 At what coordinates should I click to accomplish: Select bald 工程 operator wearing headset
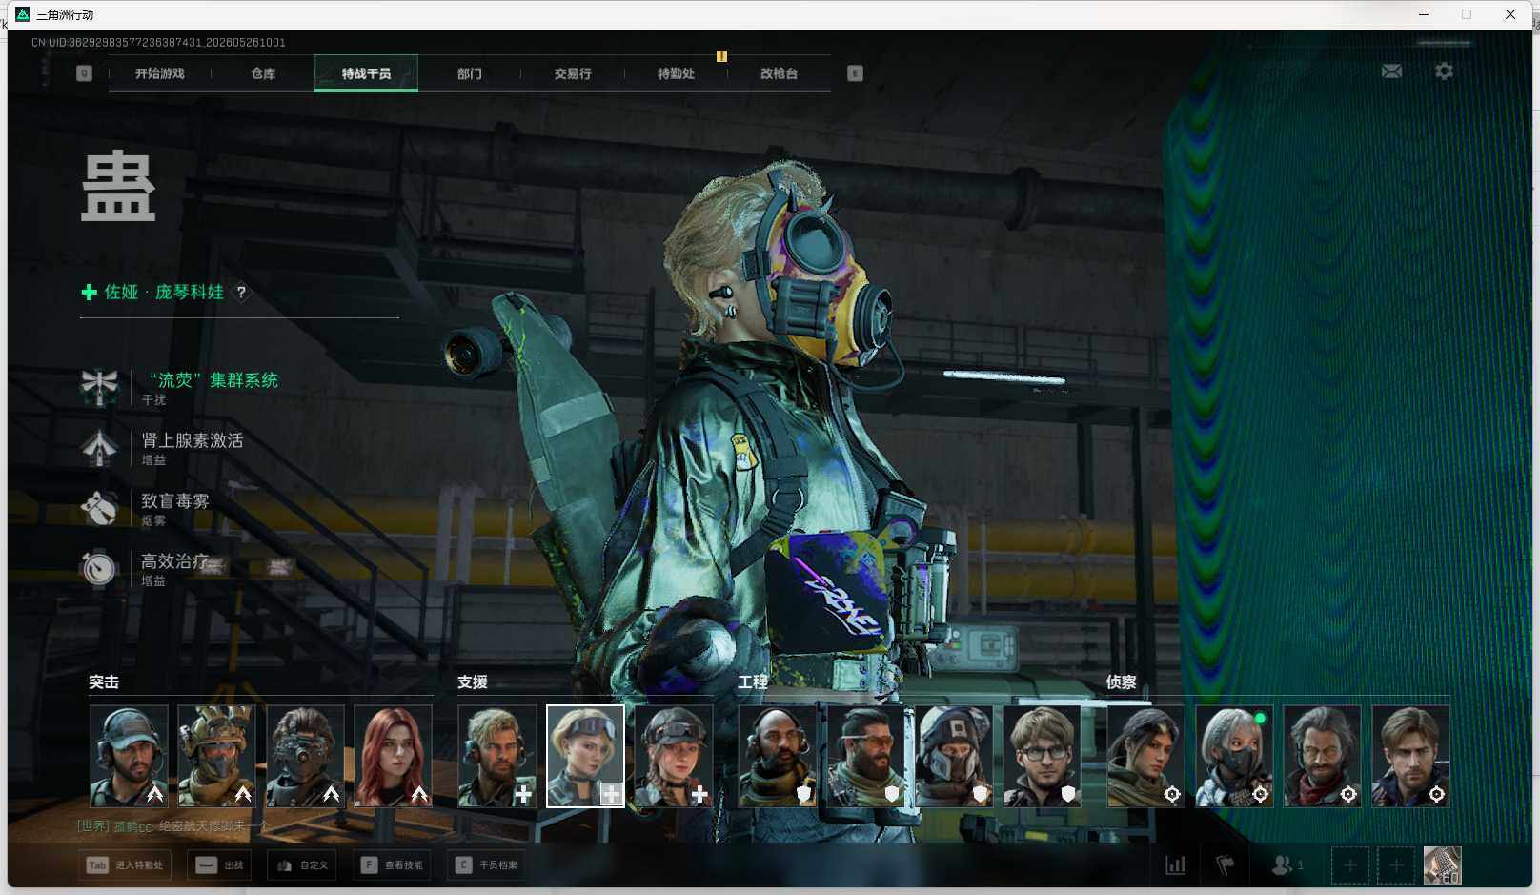coord(778,756)
